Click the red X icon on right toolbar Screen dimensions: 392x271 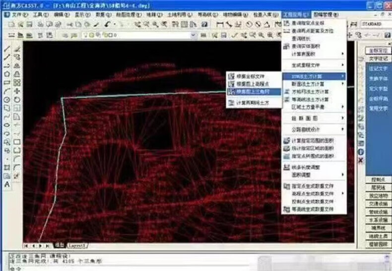point(361,161)
